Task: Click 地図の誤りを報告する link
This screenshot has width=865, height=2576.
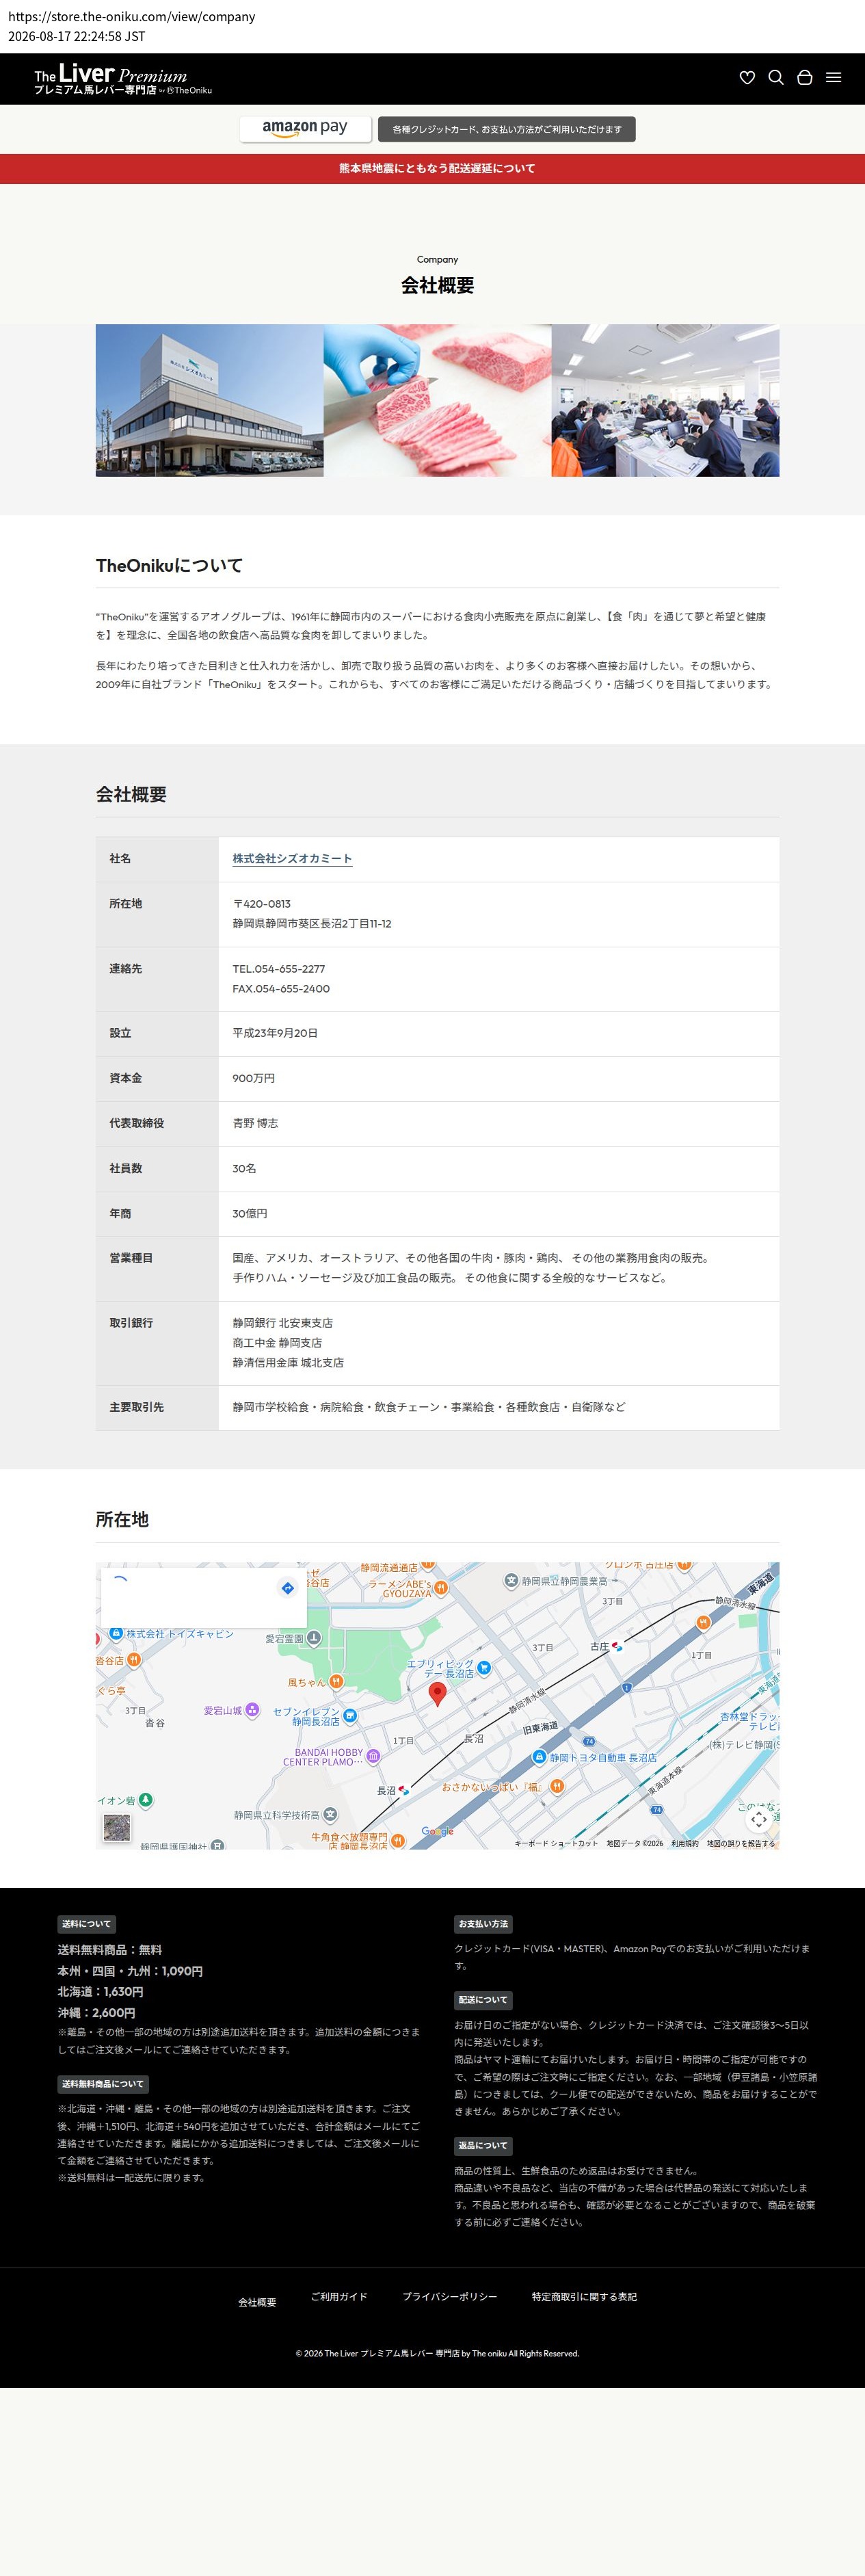Action: pos(741,1843)
